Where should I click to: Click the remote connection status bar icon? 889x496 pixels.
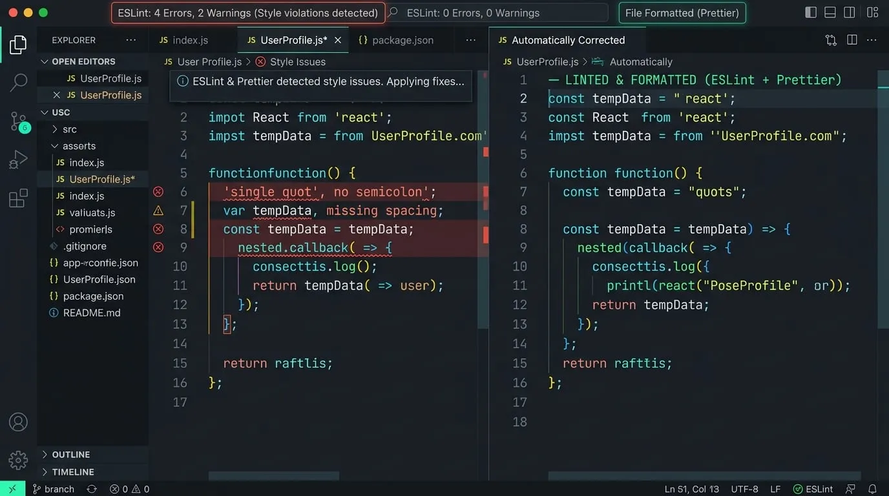12,489
